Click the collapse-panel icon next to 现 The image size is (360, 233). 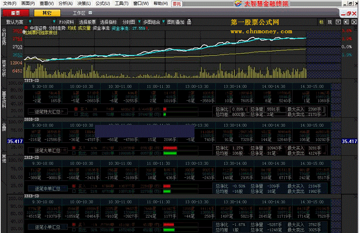coord(338,22)
